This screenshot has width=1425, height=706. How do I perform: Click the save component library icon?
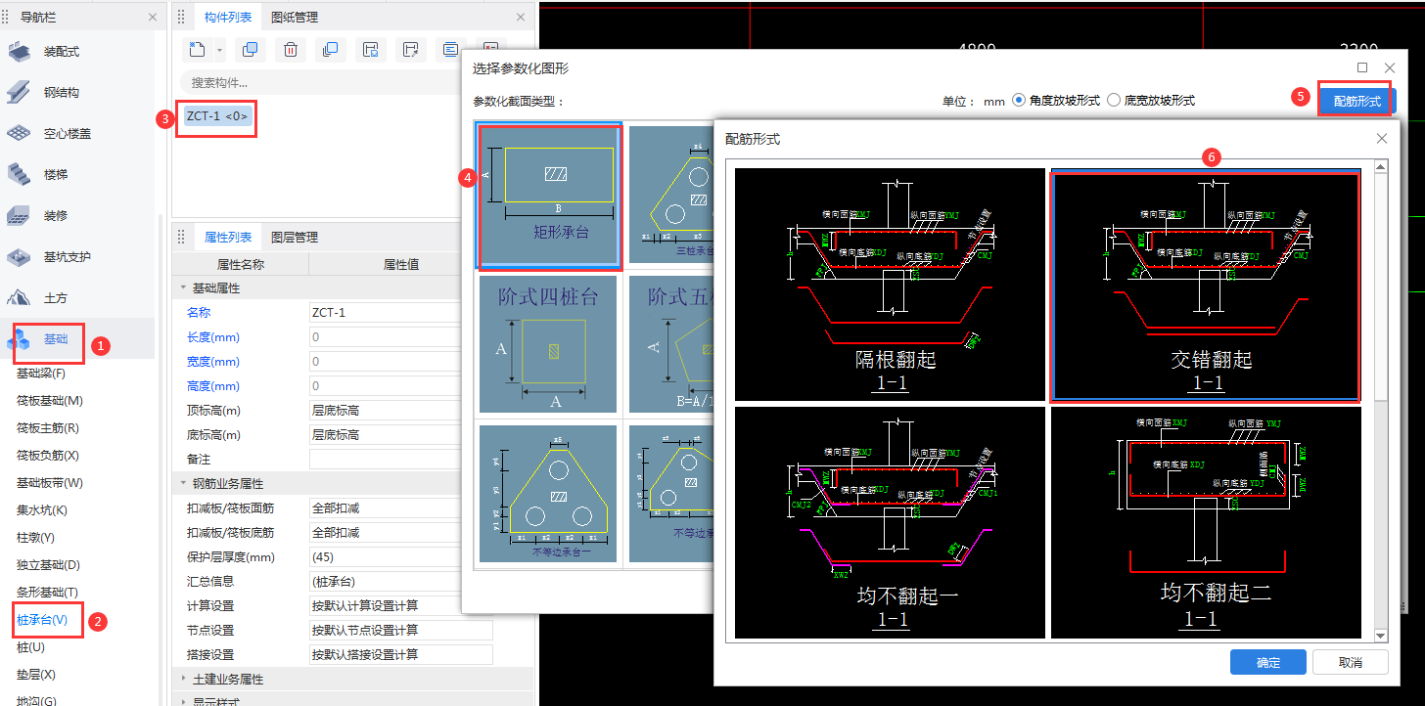pyautogui.click(x=370, y=50)
